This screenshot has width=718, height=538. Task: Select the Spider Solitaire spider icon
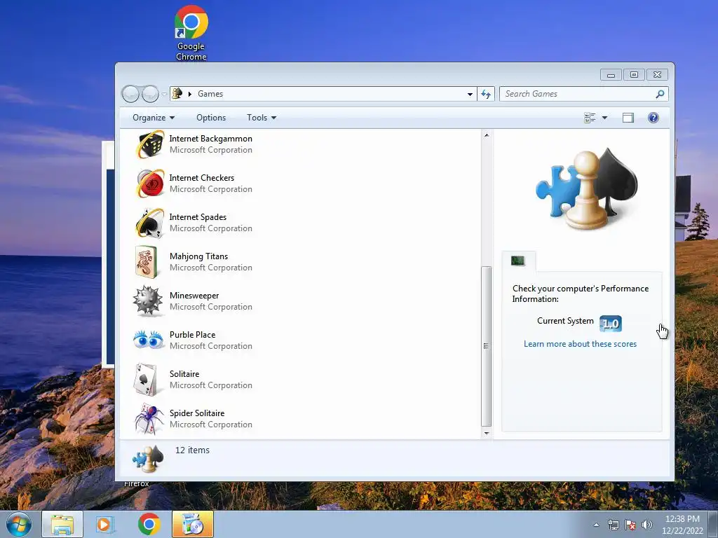pyautogui.click(x=149, y=419)
